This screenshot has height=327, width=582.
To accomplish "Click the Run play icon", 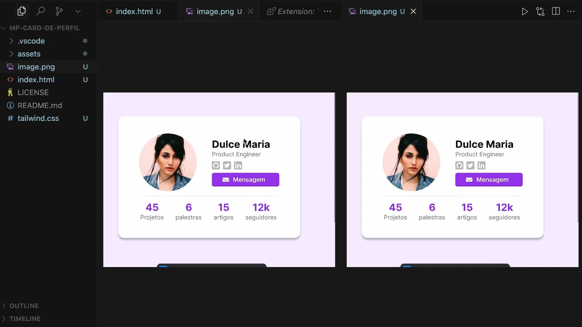I will tap(525, 12).
